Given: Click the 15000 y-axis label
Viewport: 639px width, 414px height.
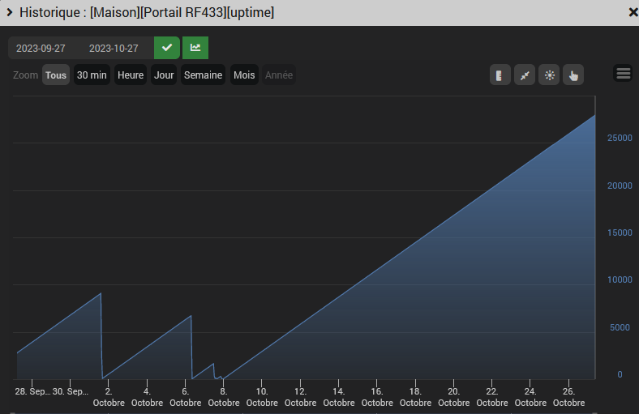Looking at the screenshot, I should pyautogui.click(x=620, y=233).
